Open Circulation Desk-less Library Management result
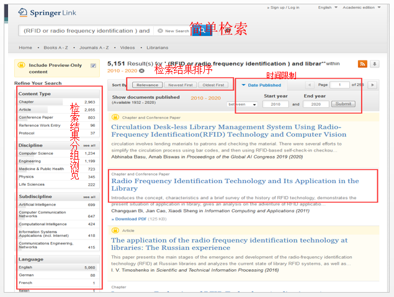 (229, 131)
